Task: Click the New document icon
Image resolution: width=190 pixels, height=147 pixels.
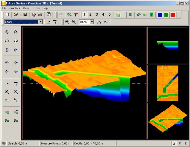Action: (7, 15)
